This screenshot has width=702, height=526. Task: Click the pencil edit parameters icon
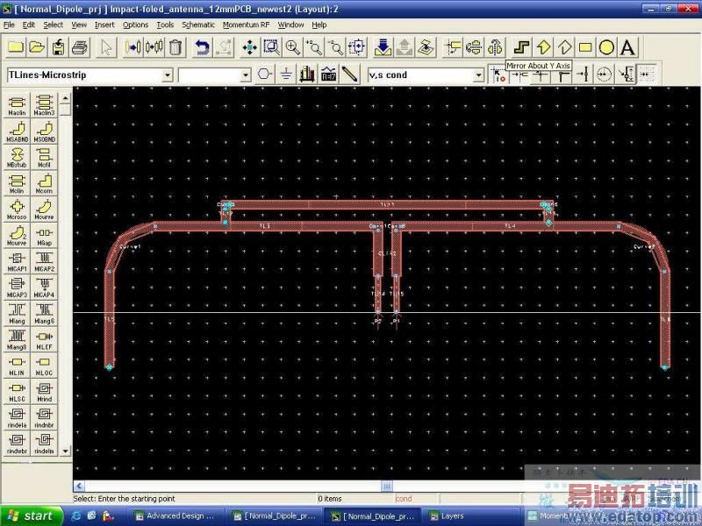tap(349, 75)
